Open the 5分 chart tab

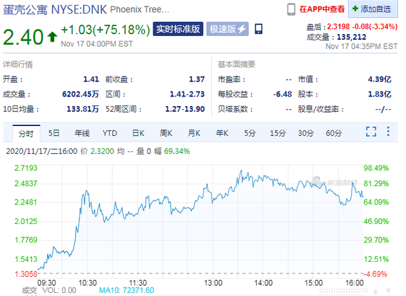(250, 133)
